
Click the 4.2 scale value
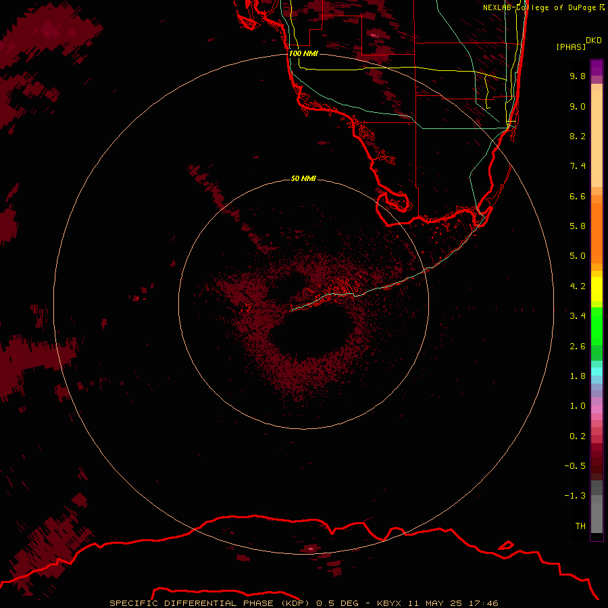tap(578, 286)
